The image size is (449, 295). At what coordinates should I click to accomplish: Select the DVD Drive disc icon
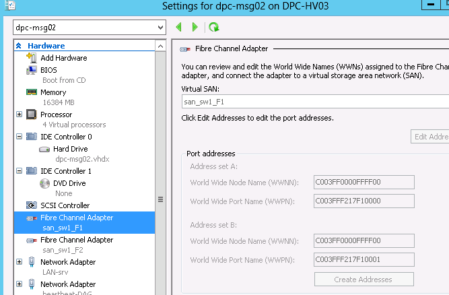pyautogui.click(x=44, y=183)
